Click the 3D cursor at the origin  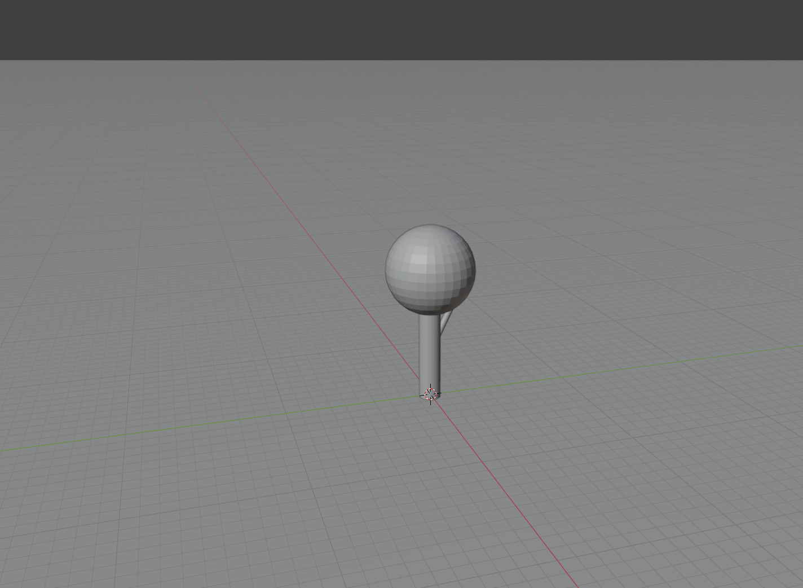coord(430,394)
